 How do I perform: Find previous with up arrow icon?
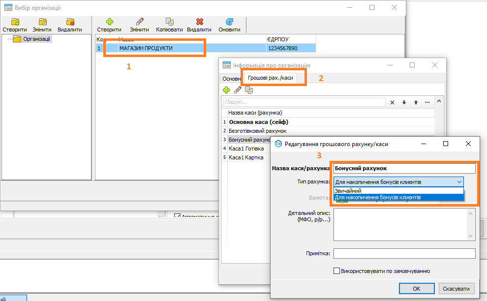point(416,102)
